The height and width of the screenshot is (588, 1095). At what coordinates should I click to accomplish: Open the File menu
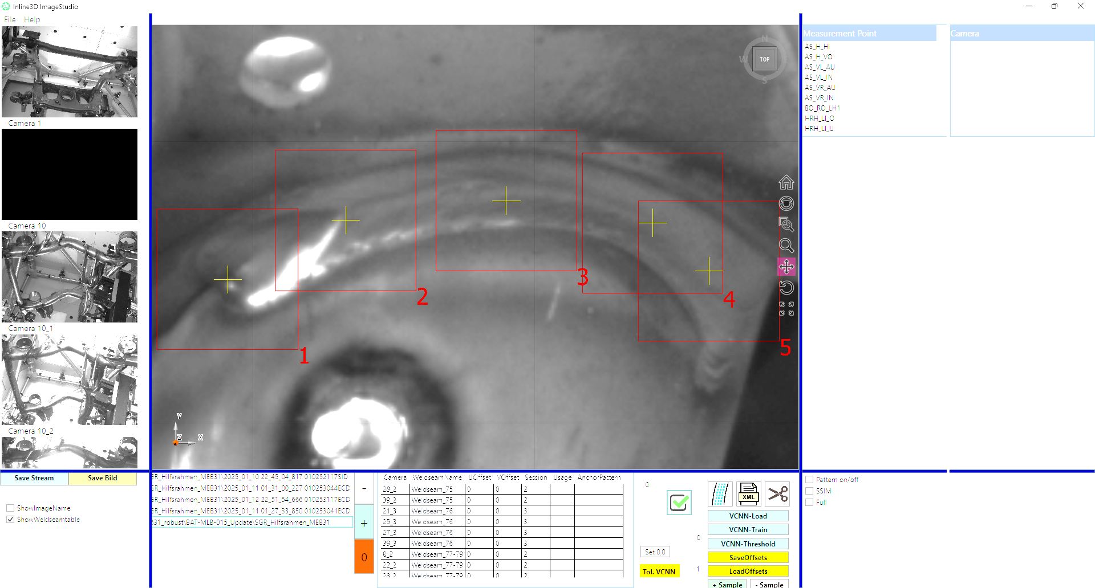pos(10,19)
